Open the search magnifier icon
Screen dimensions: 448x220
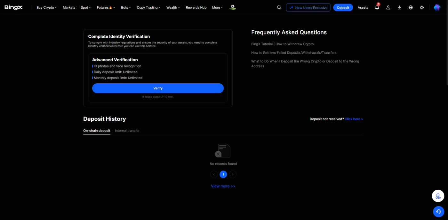[279, 7]
